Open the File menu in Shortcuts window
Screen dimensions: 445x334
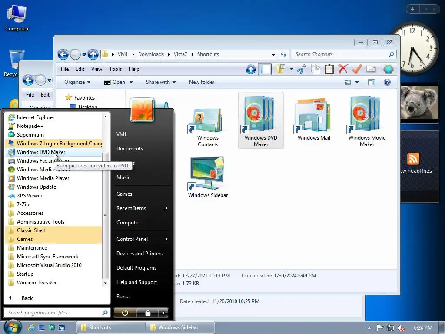coord(65,69)
